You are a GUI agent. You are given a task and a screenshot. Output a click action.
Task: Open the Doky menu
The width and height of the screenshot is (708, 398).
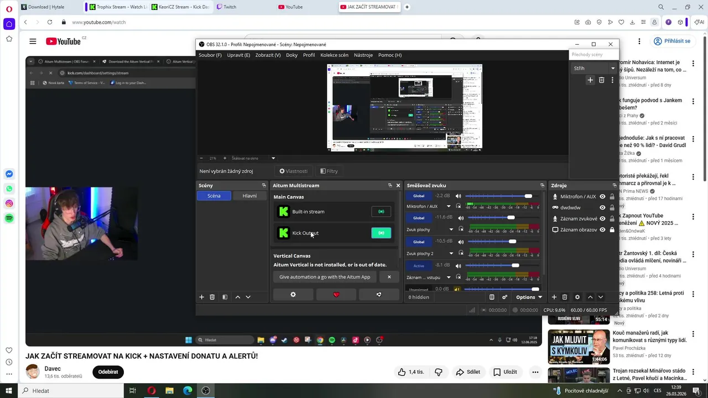pos(291,55)
